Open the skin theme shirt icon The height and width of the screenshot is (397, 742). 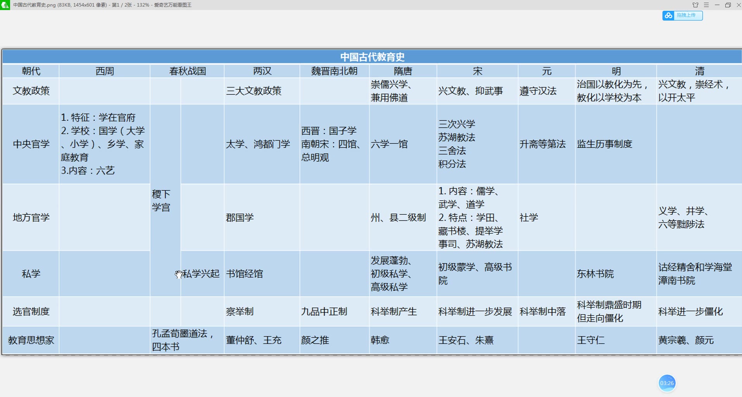click(695, 5)
